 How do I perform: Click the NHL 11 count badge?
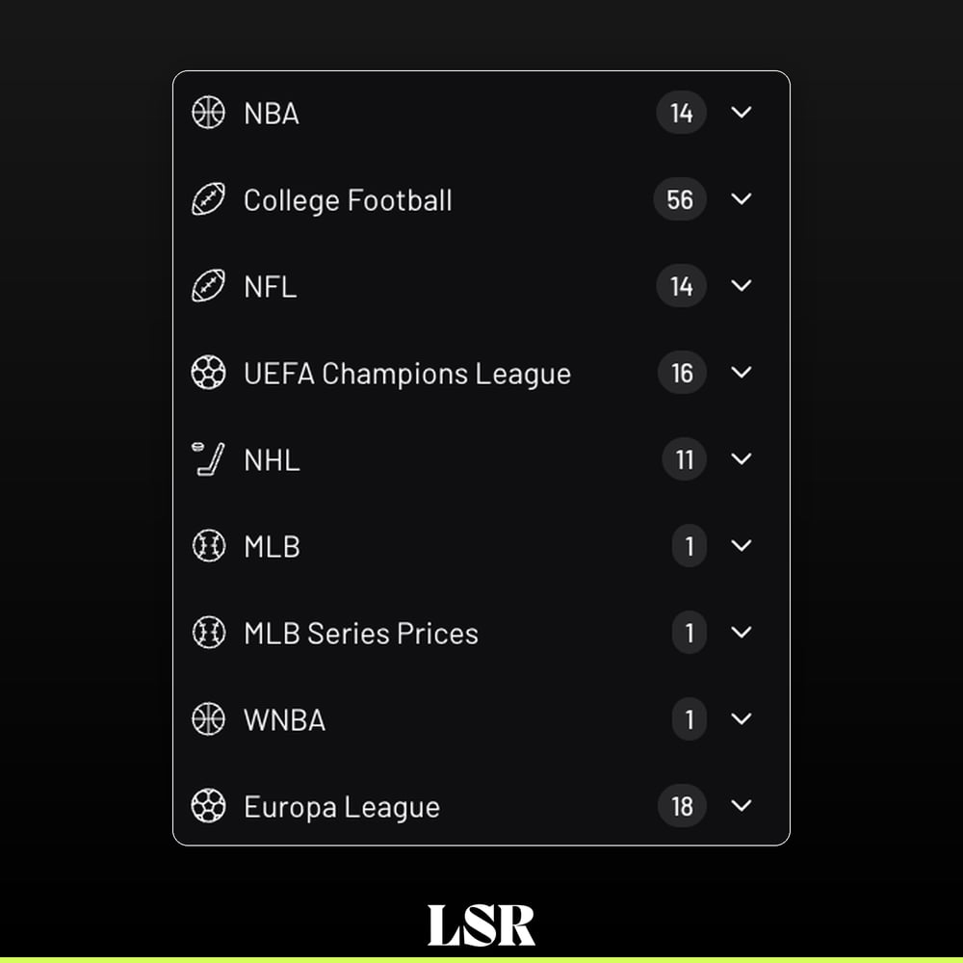coord(684,458)
